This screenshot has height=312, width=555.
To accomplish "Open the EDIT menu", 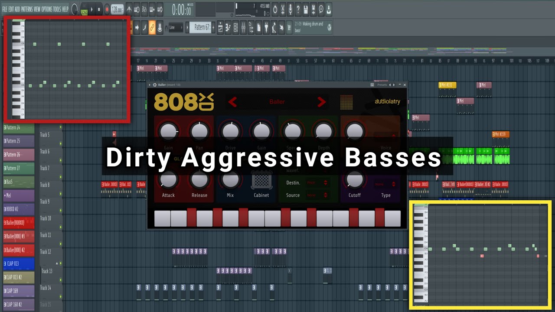I will pyautogui.click(x=11, y=9).
